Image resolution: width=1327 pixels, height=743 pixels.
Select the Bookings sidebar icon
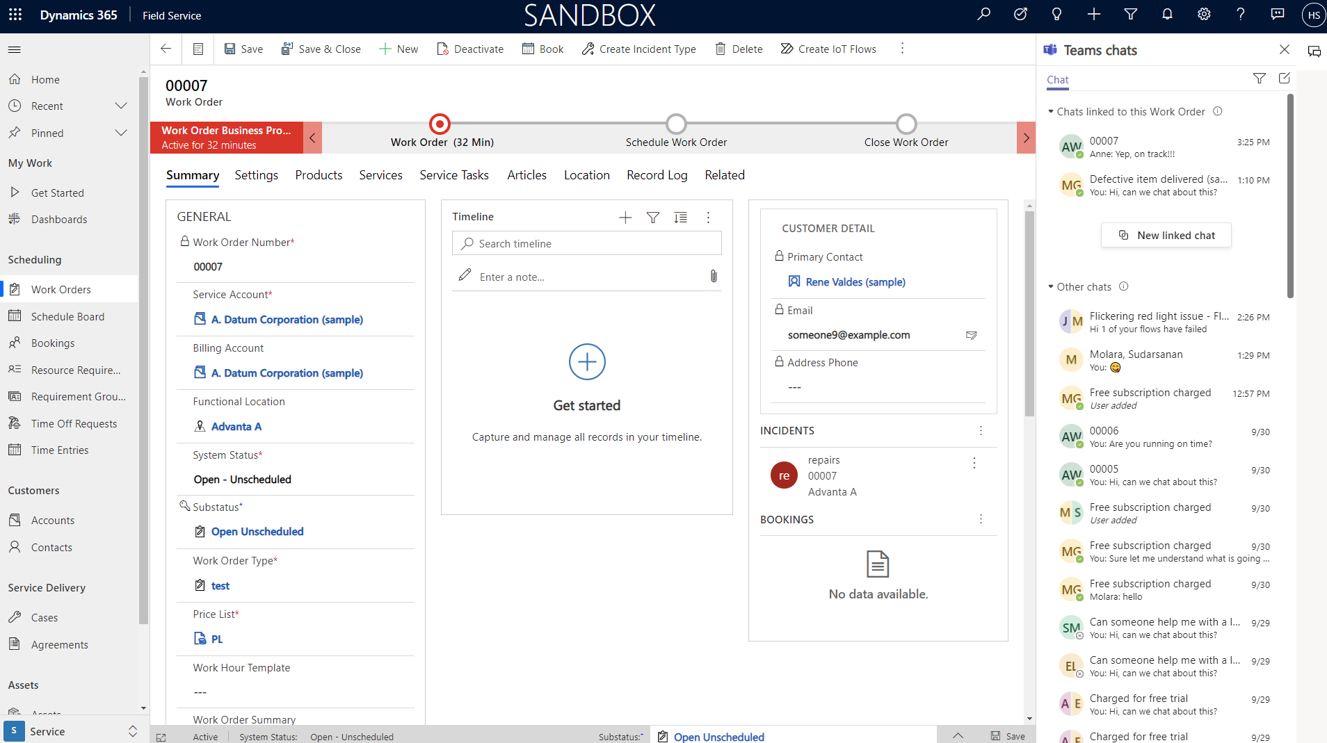click(15, 343)
